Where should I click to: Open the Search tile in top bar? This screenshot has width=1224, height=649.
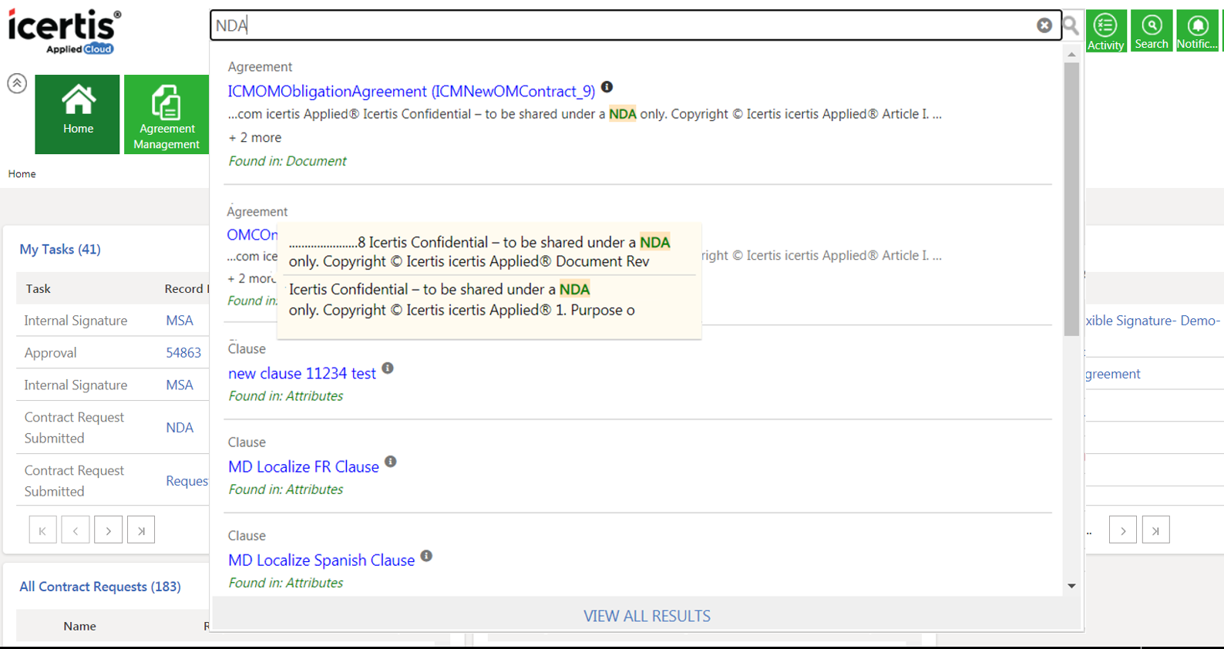pos(1151,32)
